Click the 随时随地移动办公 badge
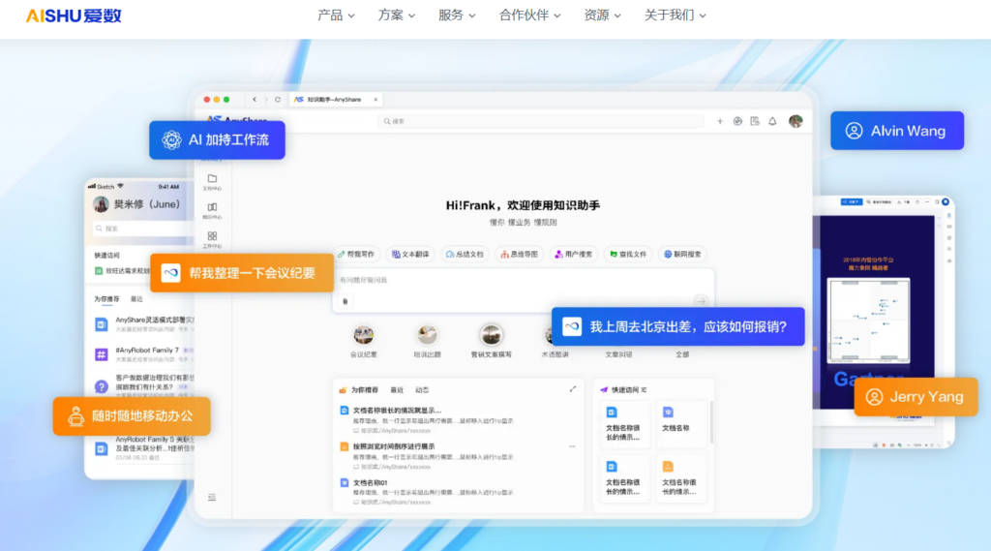The image size is (991, 551). (x=132, y=416)
